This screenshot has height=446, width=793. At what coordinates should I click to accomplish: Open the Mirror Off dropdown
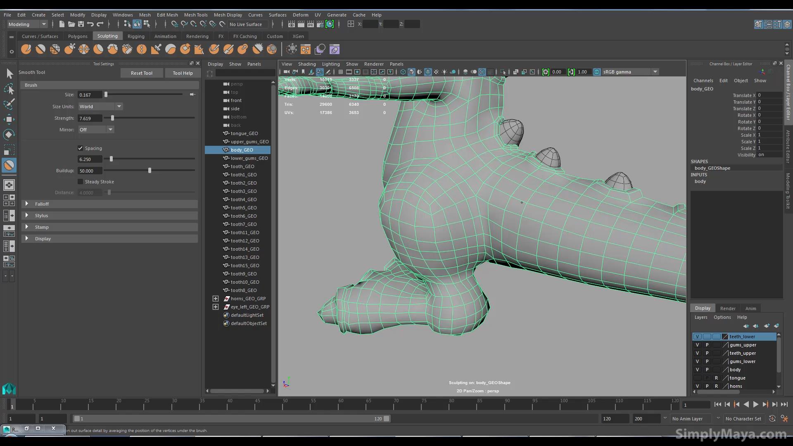tap(96, 130)
